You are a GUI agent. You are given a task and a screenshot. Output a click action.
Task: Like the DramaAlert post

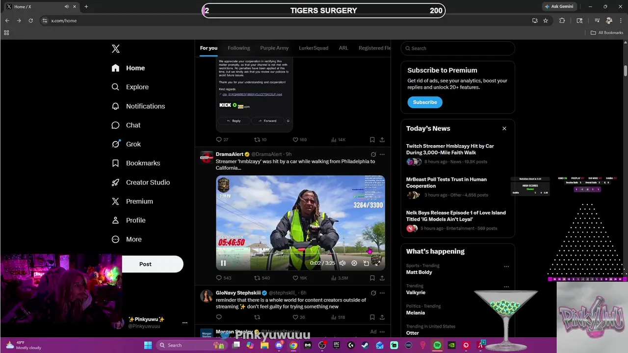click(x=300, y=278)
